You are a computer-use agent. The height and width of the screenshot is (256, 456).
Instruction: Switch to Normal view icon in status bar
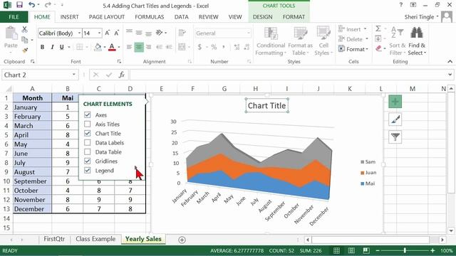336,250
